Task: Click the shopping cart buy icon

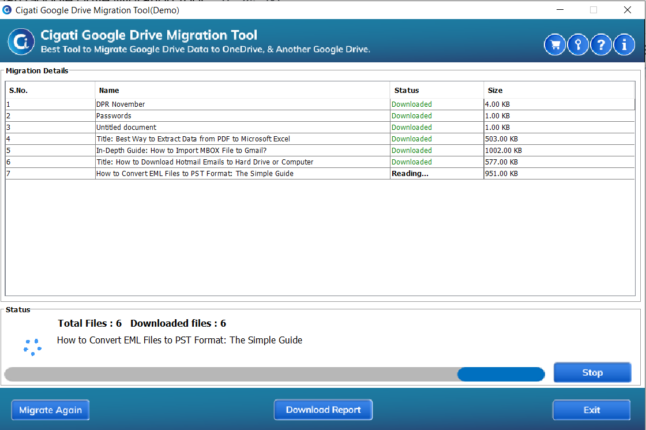Action: click(x=555, y=44)
